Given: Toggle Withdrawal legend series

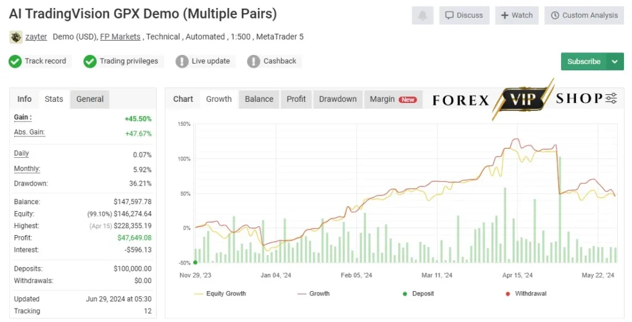Looking at the screenshot, I should (x=526, y=294).
